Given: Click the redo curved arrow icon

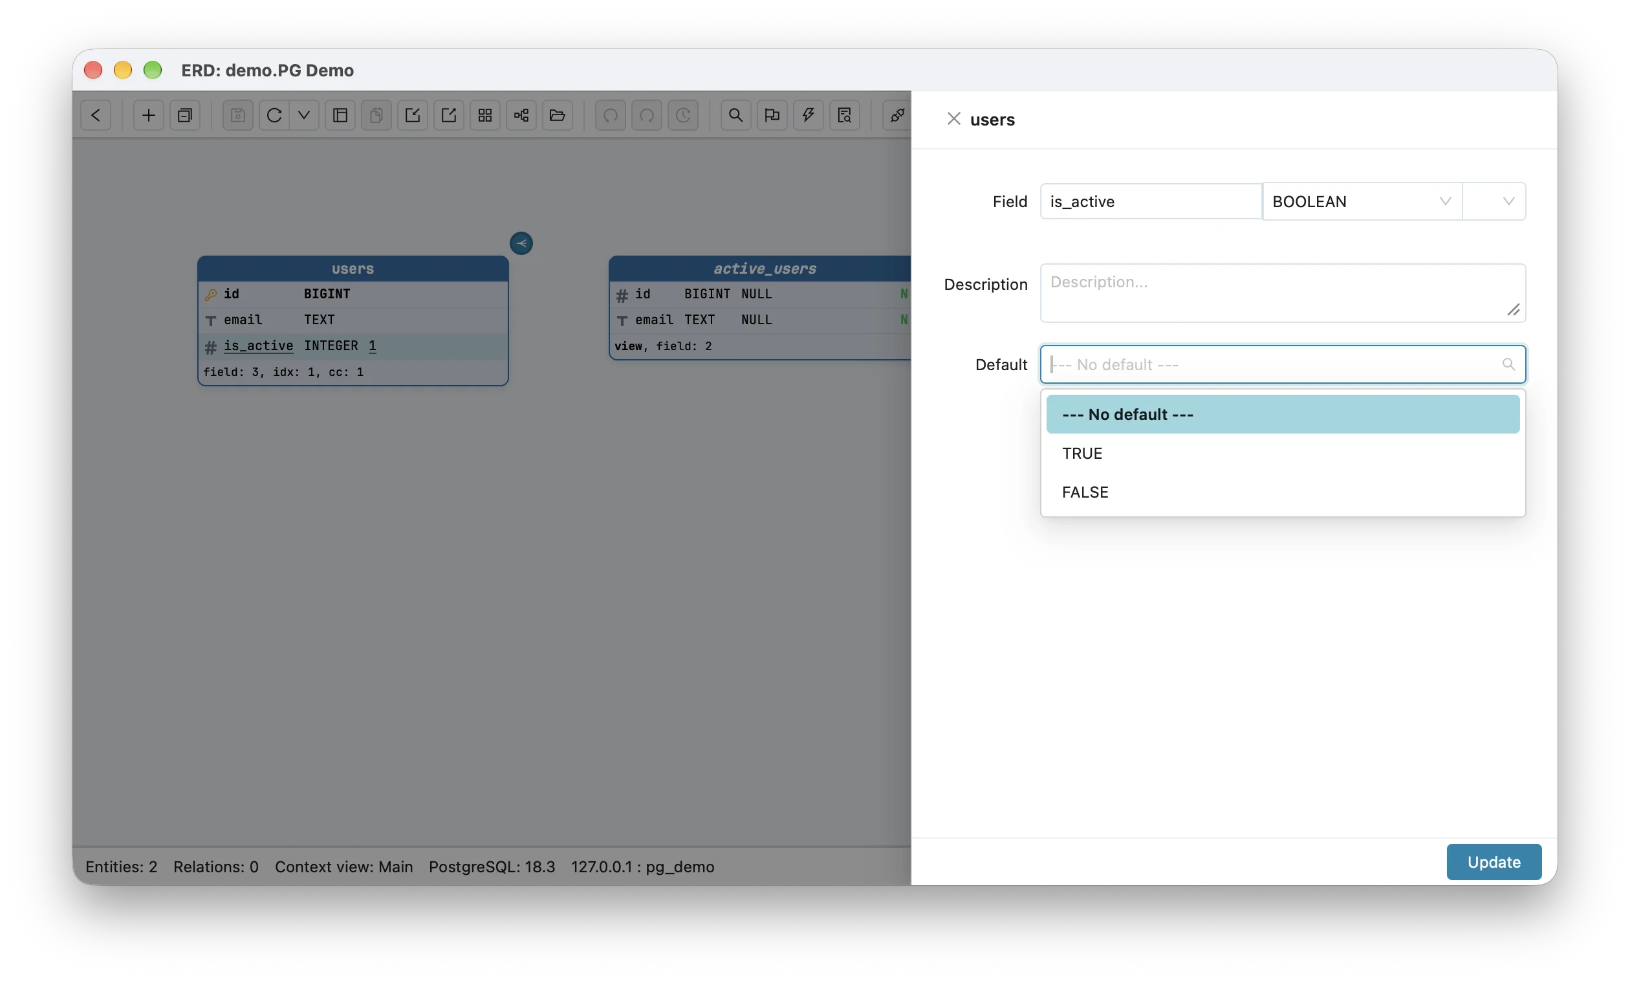Looking at the screenshot, I should pos(647,115).
